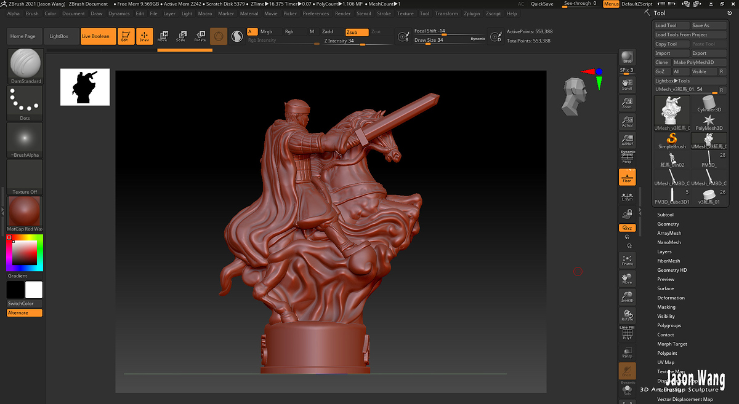This screenshot has height=404, width=739.
Task: Select the Rotate gizmo icon in top shelf
Action: [x=200, y=36]
